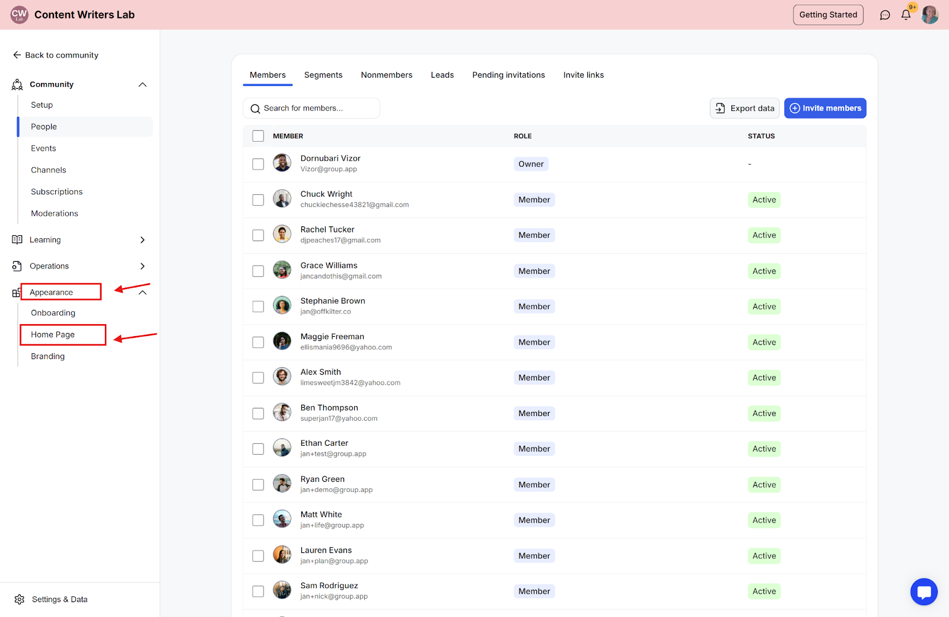Open the Leads tab
Viewport: 949px width, 617px height.
tap(442, 75)
